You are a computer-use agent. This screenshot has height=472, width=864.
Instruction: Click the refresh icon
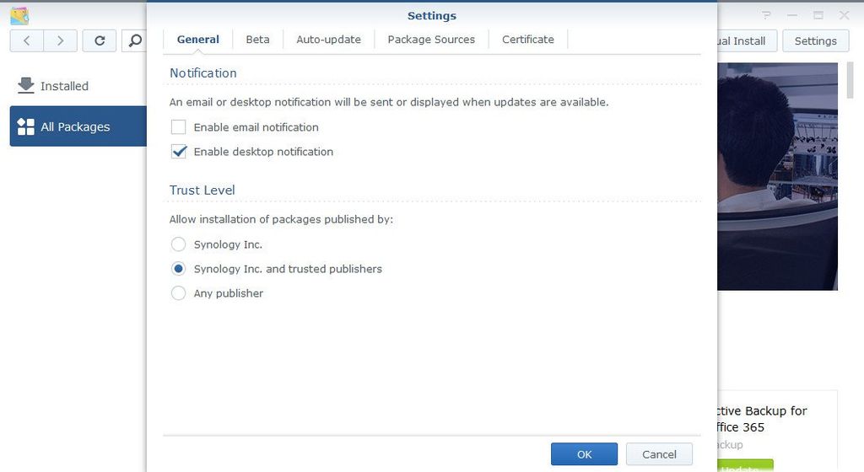[100, 40]
